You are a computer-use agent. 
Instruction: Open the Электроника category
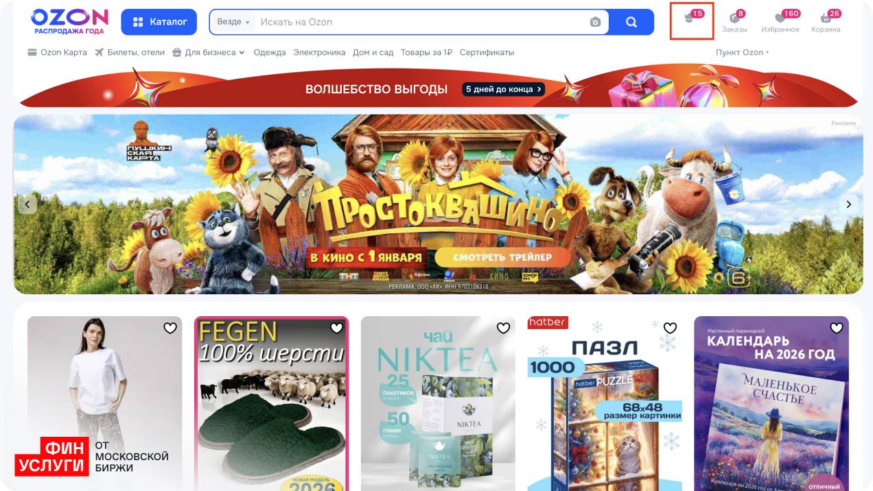(x=319, y=52)
